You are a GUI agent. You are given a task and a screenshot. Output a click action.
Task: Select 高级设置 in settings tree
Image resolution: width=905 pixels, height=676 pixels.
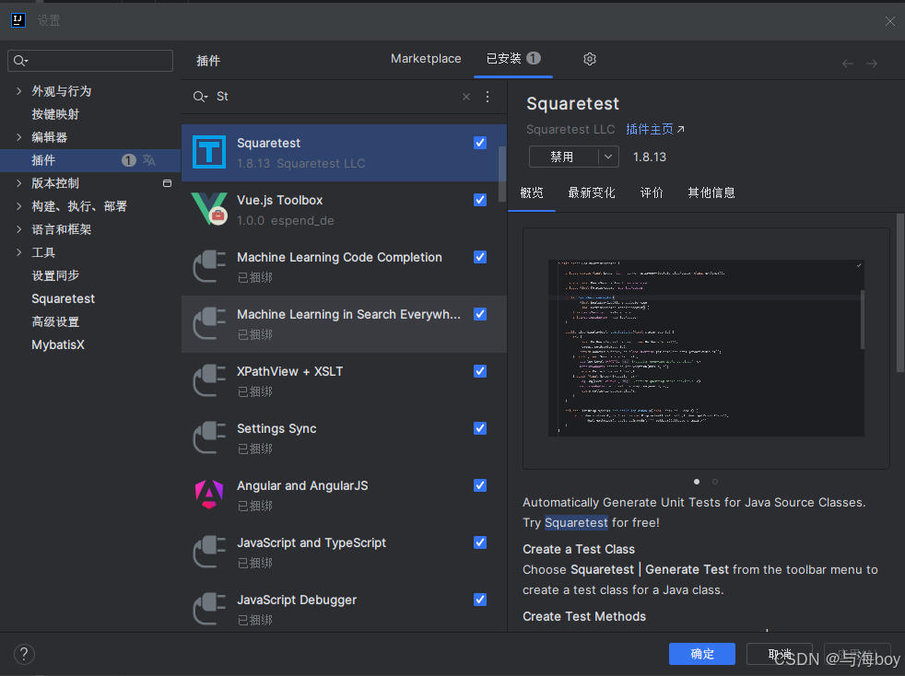(x=55, y=321)
